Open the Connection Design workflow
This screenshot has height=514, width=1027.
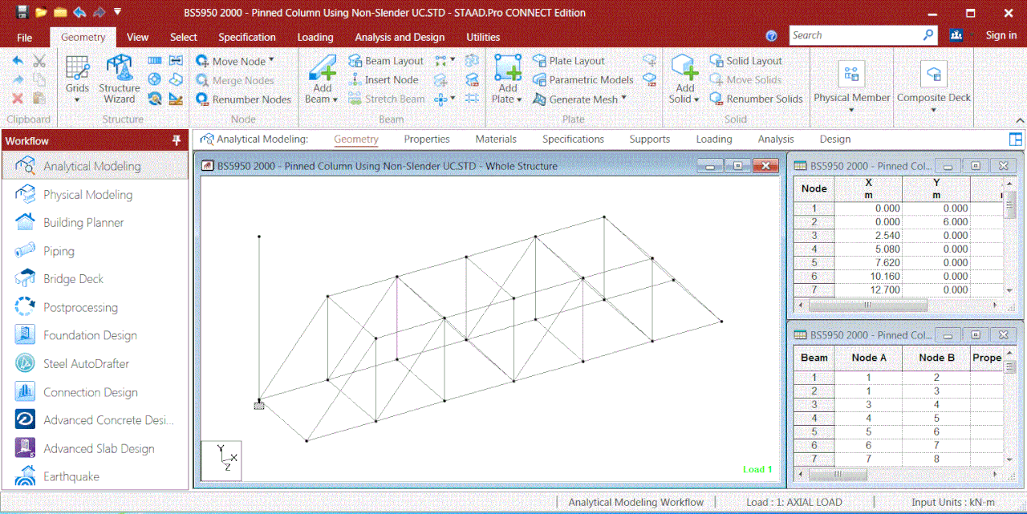[95, 392]
